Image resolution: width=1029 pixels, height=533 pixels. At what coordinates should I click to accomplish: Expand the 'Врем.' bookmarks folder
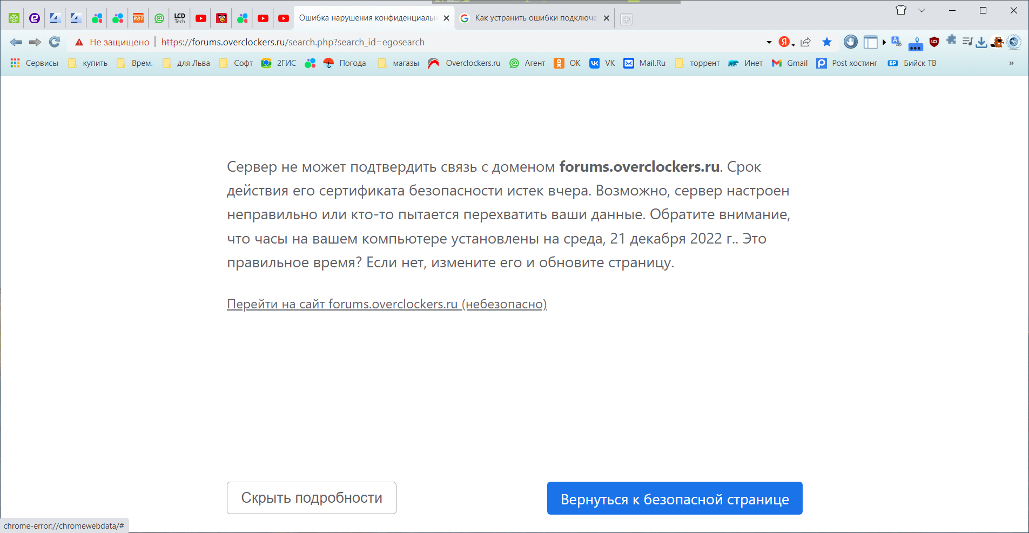(x=135, y=63)
